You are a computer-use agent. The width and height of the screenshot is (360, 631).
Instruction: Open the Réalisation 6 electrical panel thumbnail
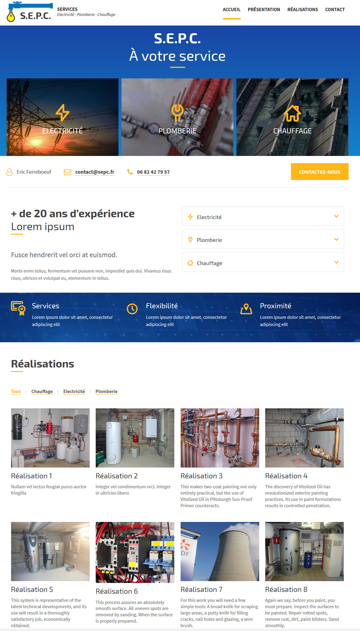[x=135, y=552]
